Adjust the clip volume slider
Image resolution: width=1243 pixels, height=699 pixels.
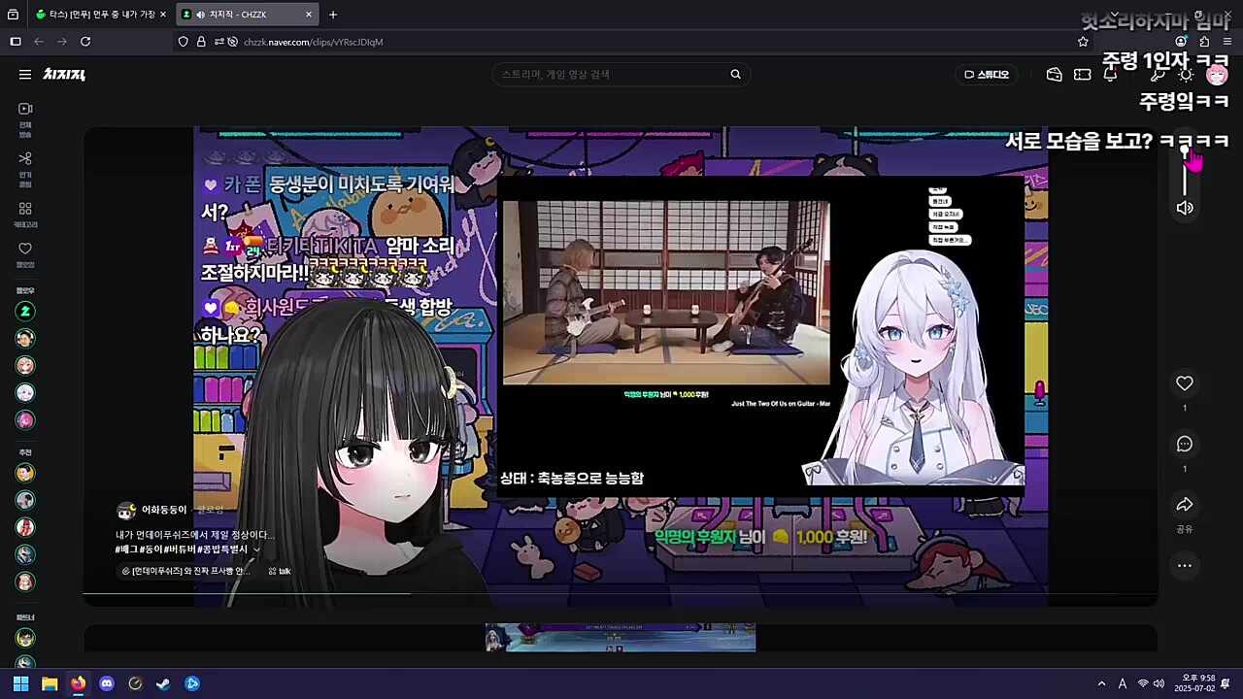click(x=1185, y=172)
